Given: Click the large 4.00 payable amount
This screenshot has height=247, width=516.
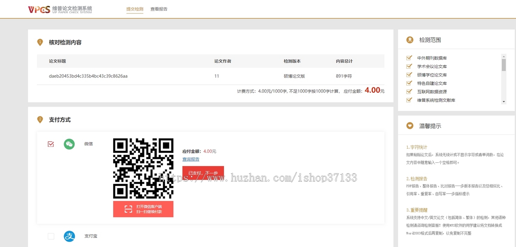Looking at the screenshot, I should 372,90.
